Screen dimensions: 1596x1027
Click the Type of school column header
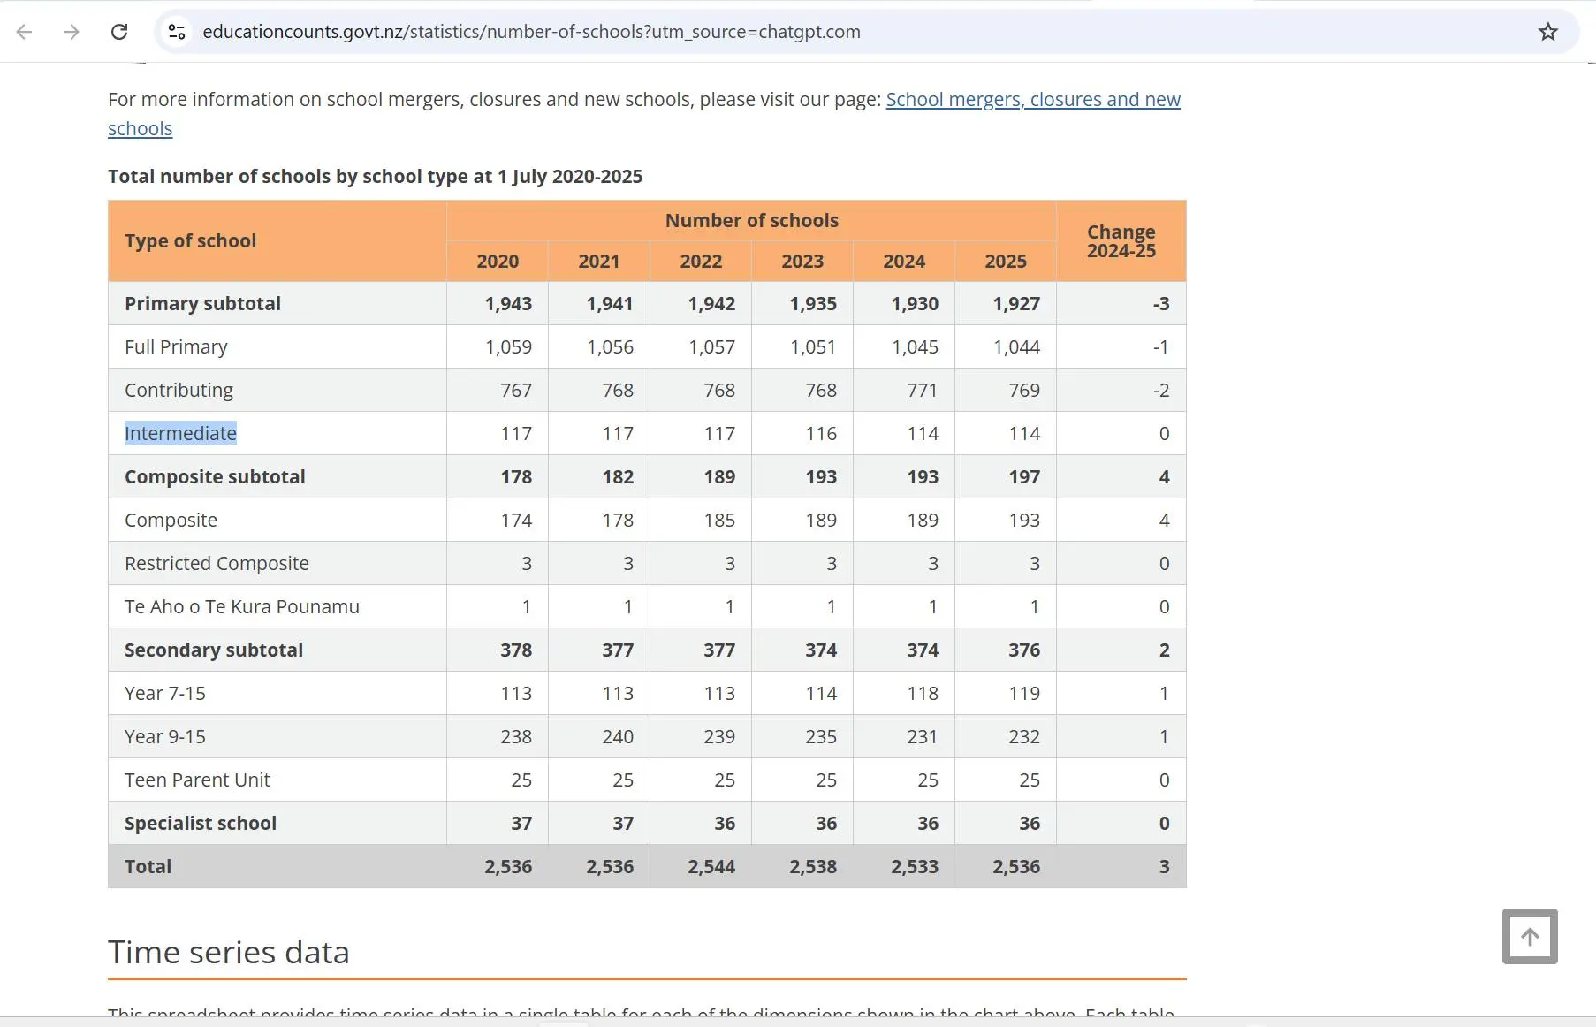[x=190, y=241]
